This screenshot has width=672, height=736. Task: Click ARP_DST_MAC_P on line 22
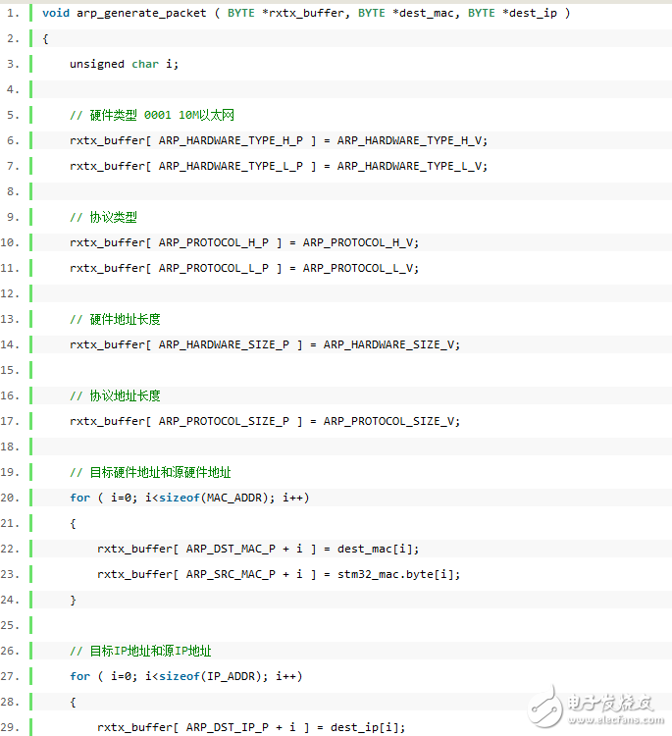(x=231, y=549)
